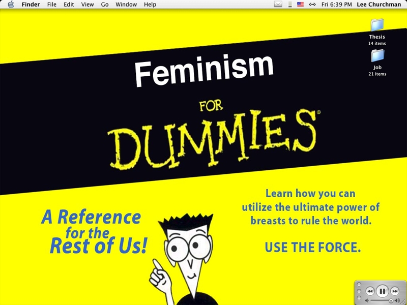
Task: Click the volume slider knob
Action: tap(390, 300)
